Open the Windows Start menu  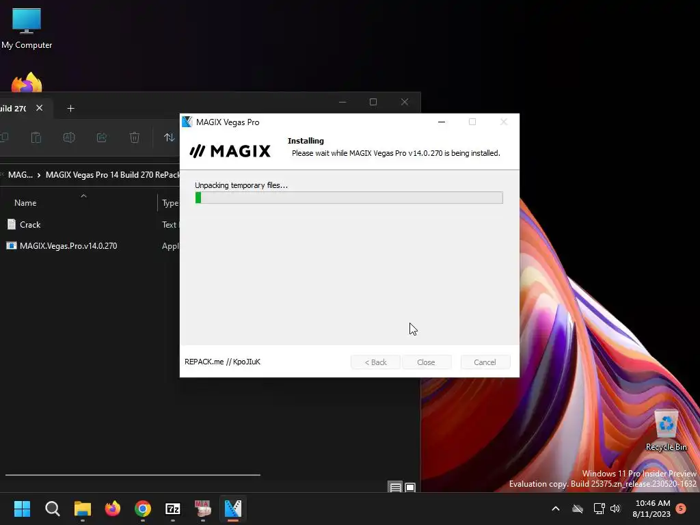tap(22, 509)
